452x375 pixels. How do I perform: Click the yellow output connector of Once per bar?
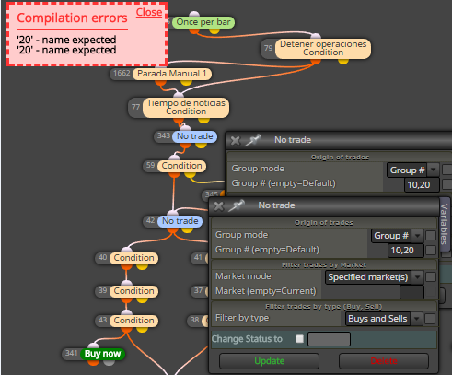(x=214, y=30)
